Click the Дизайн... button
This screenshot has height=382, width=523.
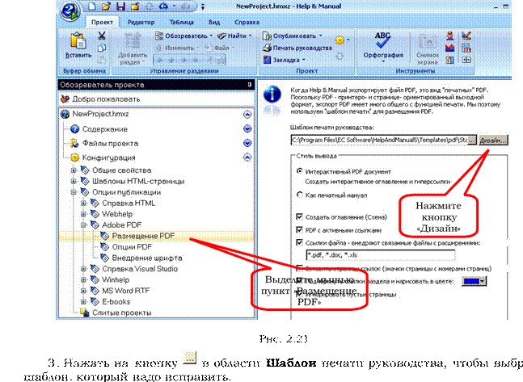click(493, 141)
